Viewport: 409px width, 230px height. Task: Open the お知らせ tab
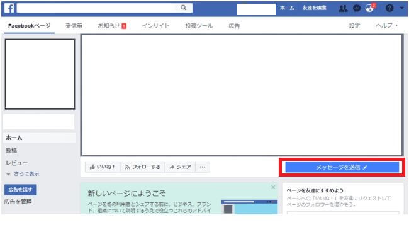pos(112,26)
